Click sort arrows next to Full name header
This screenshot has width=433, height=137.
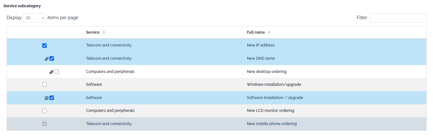[269, 32]
